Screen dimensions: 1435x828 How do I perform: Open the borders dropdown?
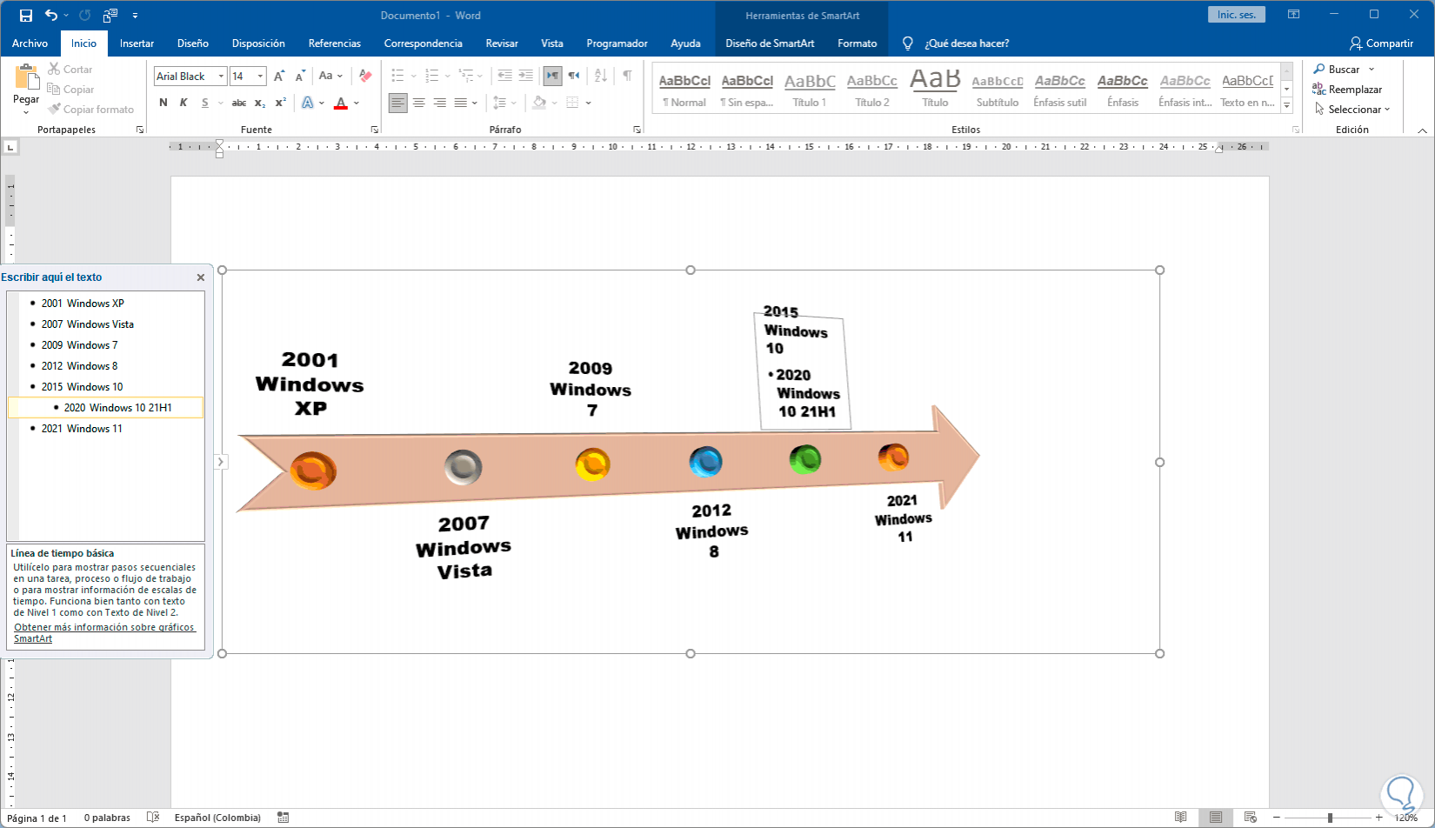[x=589, y=103]
